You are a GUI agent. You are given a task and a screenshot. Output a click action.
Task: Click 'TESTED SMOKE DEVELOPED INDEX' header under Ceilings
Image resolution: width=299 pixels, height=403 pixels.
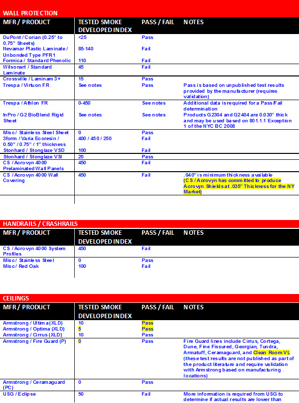tap(105, 312)
